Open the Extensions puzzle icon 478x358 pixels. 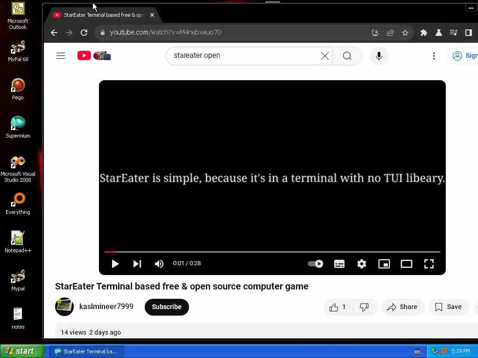pyautogui.click(x=424, y=33)
